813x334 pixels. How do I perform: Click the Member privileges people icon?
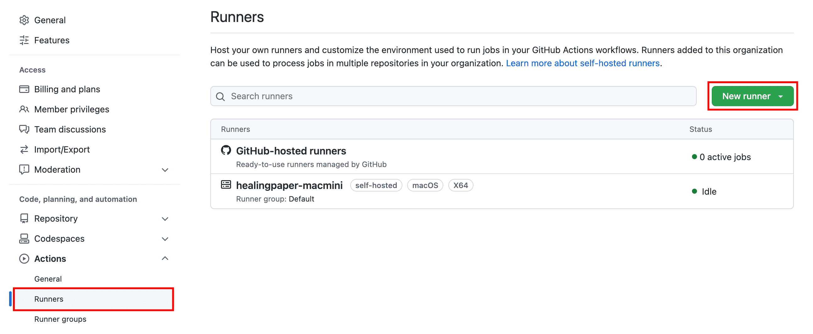pos(24,109)
